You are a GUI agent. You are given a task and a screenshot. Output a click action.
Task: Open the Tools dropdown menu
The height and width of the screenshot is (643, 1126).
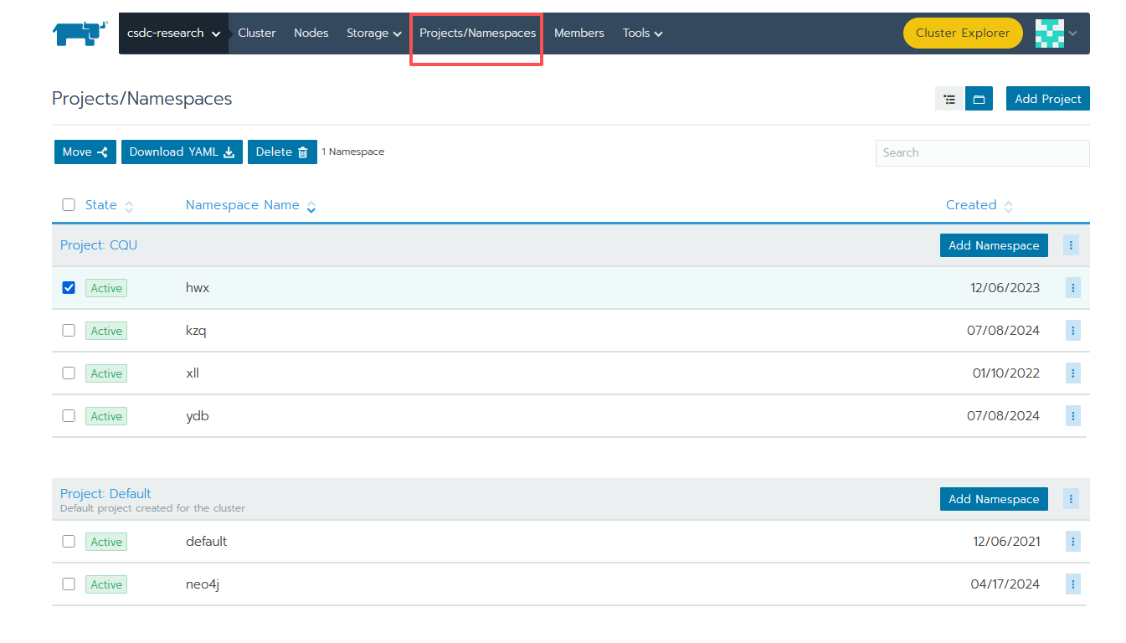click(x=642, y=33)
